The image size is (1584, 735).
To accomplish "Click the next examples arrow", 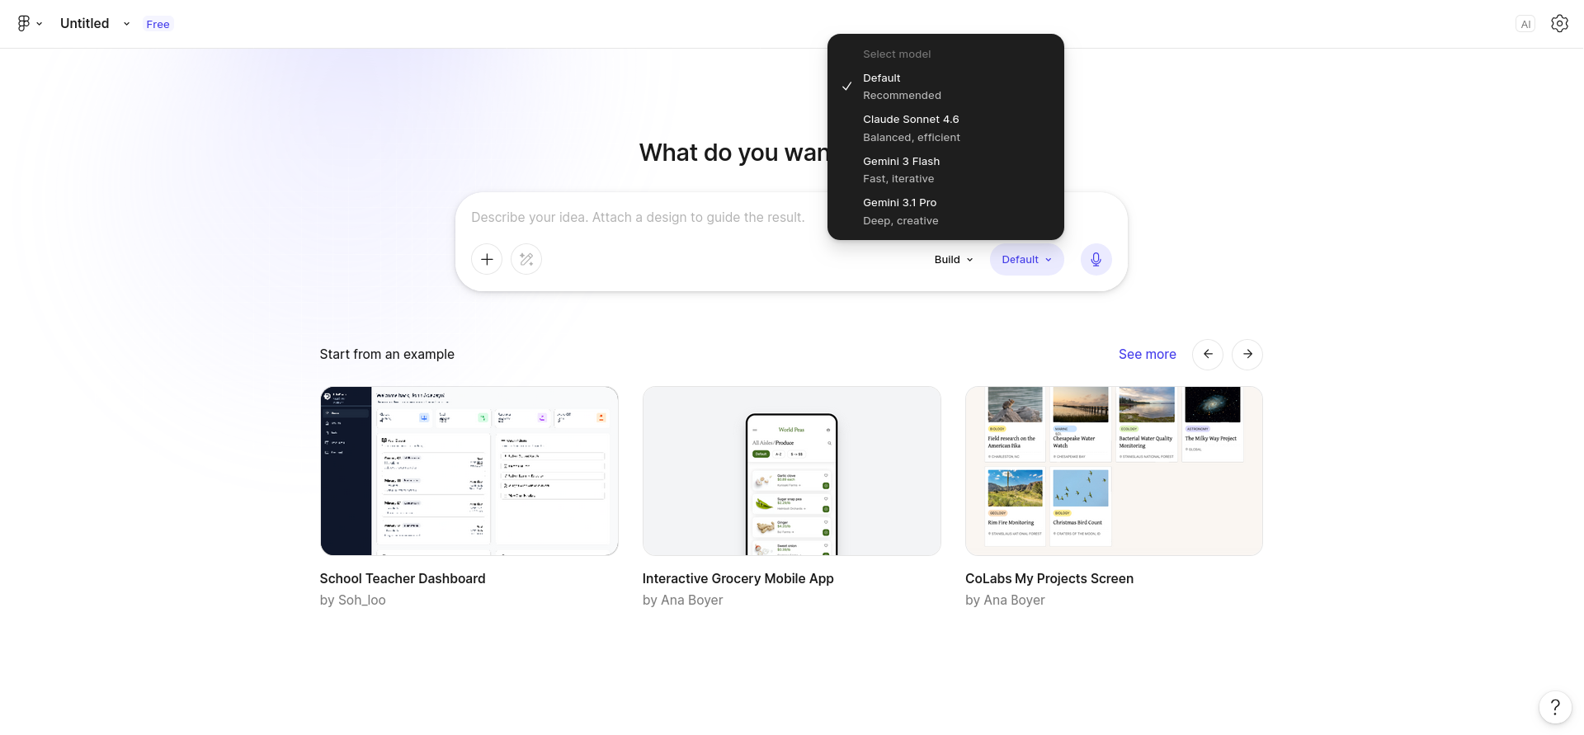I will (x=1247, y=354).
